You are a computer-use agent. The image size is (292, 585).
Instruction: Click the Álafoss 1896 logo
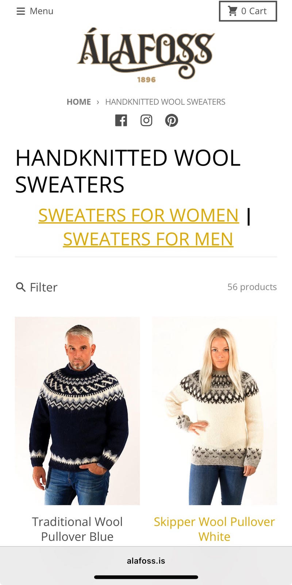click(146, 55)
